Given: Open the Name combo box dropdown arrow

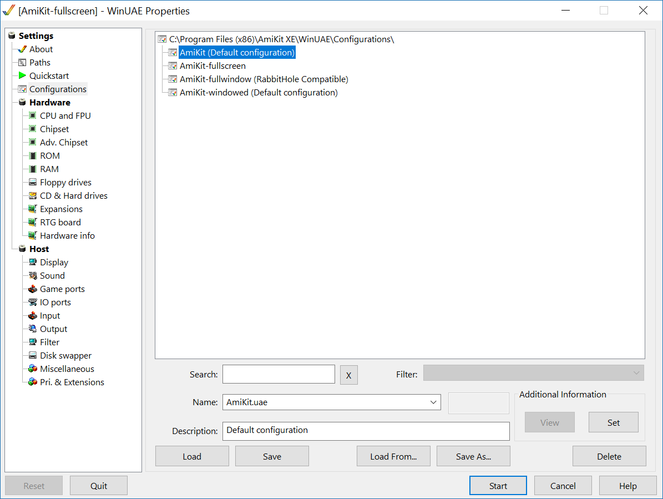Looking at the screenshot, I should click(x=433, y=402).
